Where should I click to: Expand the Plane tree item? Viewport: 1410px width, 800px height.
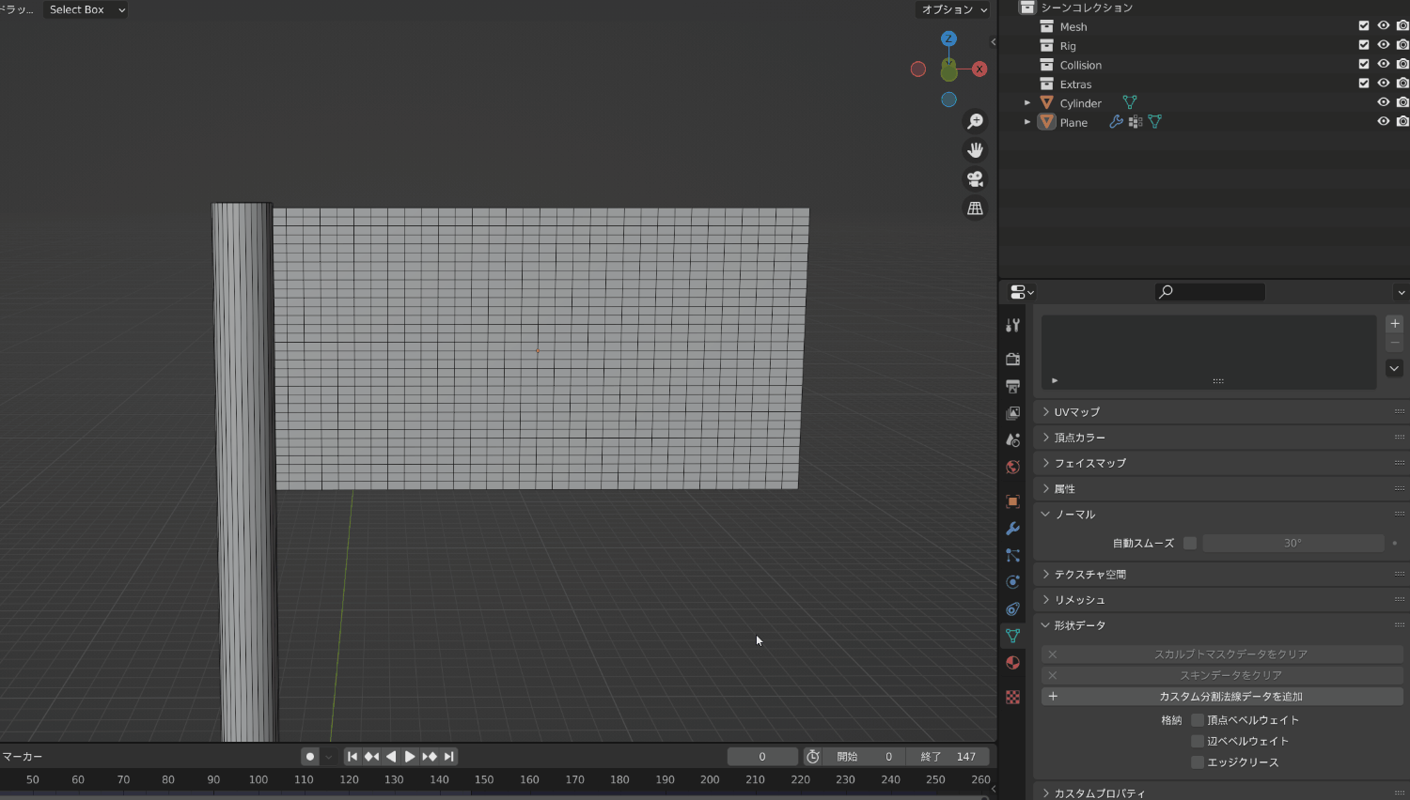pos(1027,122)
